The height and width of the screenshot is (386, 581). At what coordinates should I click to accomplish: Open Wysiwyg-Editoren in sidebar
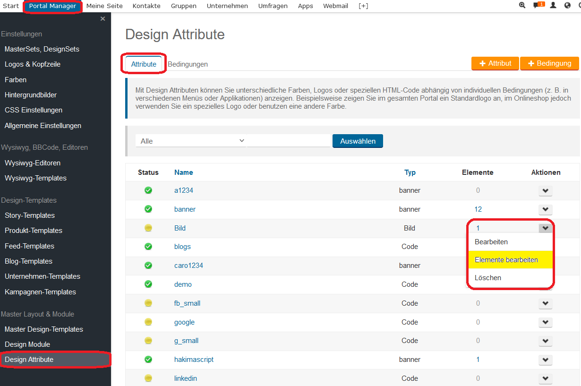[x=33, y=163]
